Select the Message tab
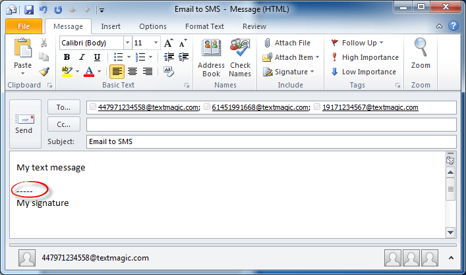 (x=68, y=26)
